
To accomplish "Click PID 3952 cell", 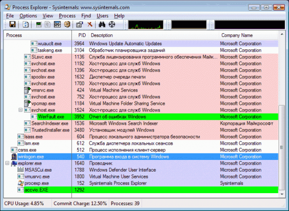I will [79, 117].
